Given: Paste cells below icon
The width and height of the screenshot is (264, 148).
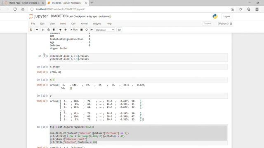Looking at the screenshot, I should tap(54, 30).
